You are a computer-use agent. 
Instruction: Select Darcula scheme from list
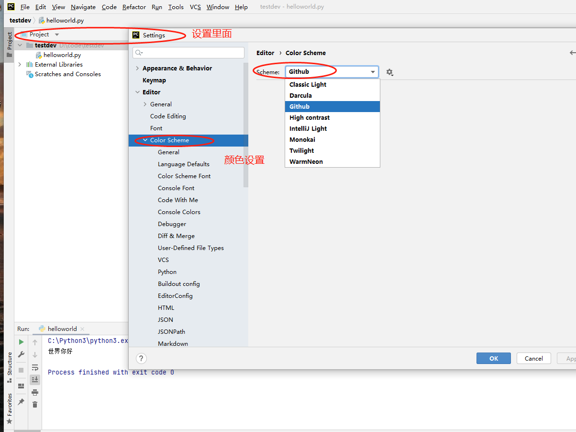pyautogui.click(x=332, y=95)
